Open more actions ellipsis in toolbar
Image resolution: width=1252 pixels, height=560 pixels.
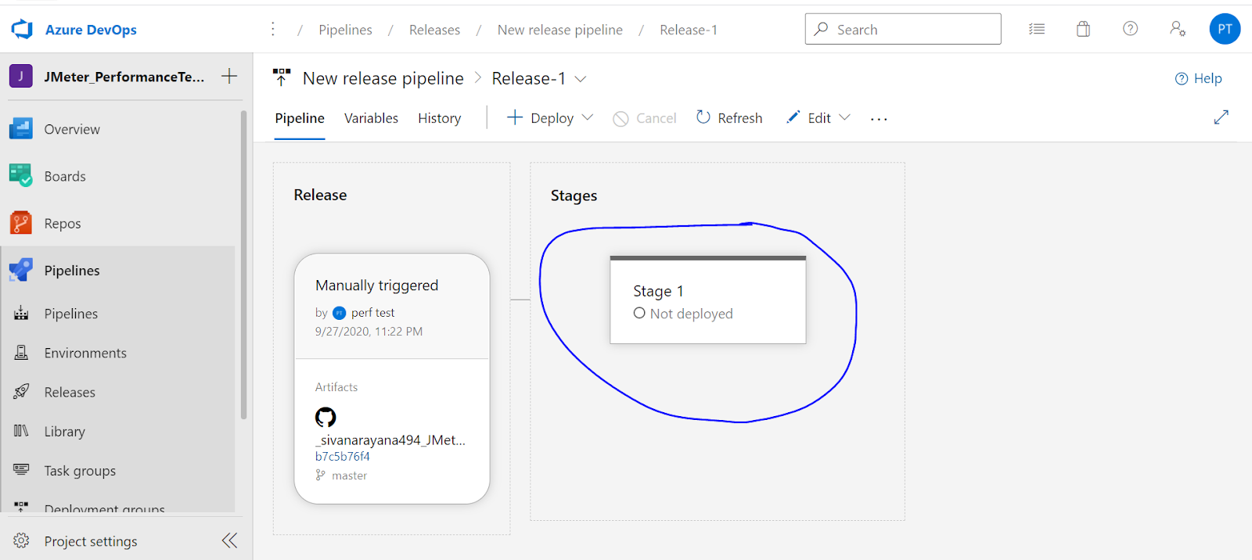click(879, 119)
